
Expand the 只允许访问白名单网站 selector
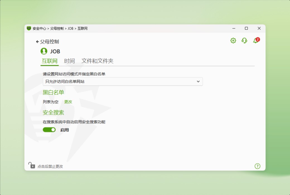click(123, 82)
